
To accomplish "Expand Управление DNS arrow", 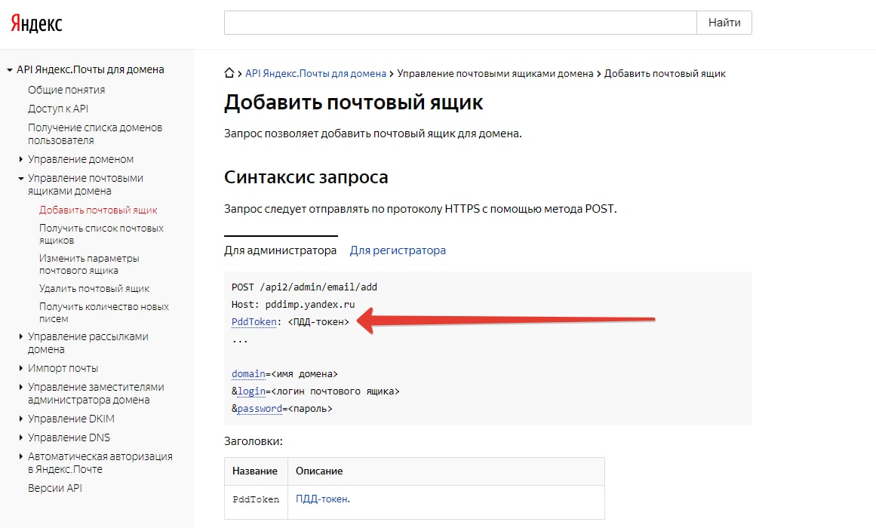I will [x=20, y=437].
